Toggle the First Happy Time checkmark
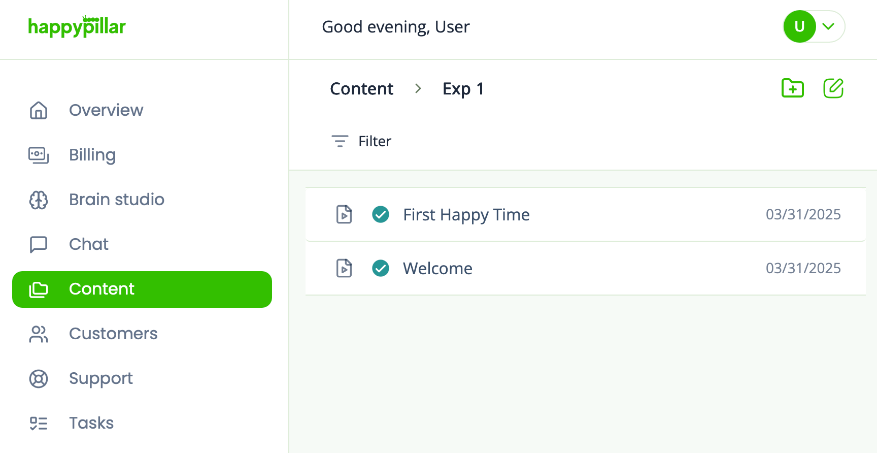877x453 pixels. coord(381,214)
